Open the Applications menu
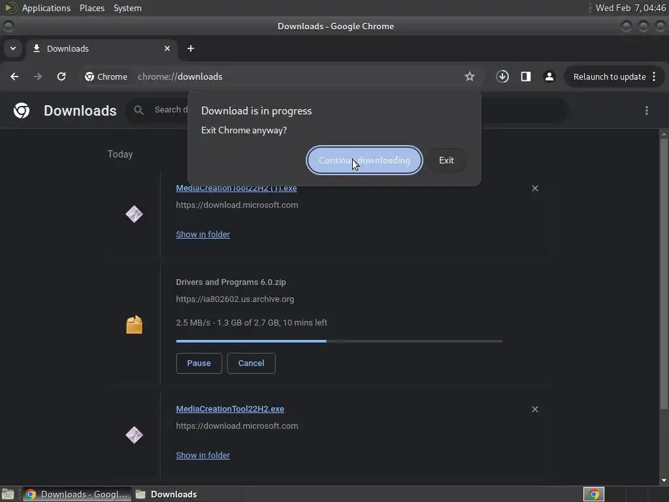The image size is (669, 502). [46, 8]
